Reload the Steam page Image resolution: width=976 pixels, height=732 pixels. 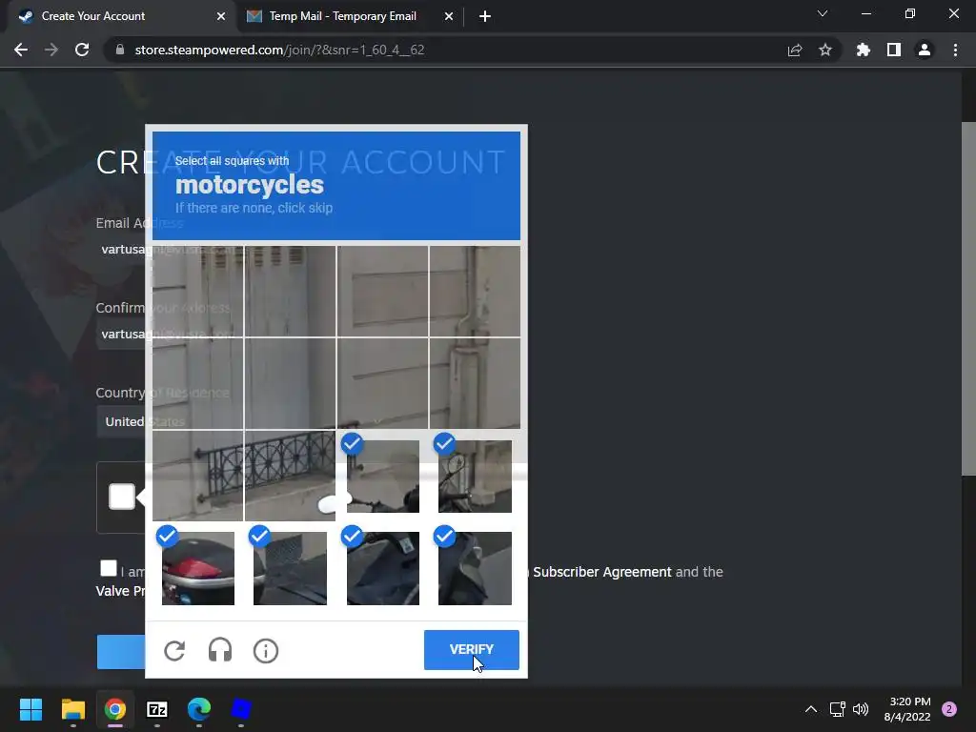pyautogui.click(x=82, y=50)
